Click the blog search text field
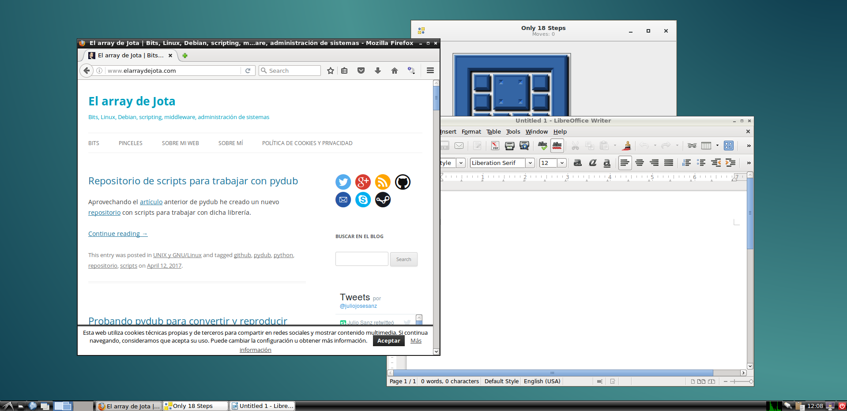Screen dimensions: 847x411 coord(362,259)
